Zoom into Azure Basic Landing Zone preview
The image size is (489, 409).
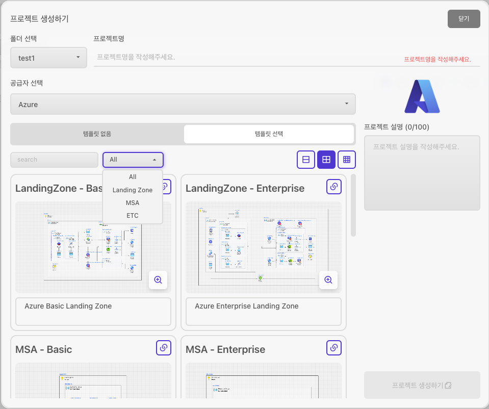tap(158, 279)
